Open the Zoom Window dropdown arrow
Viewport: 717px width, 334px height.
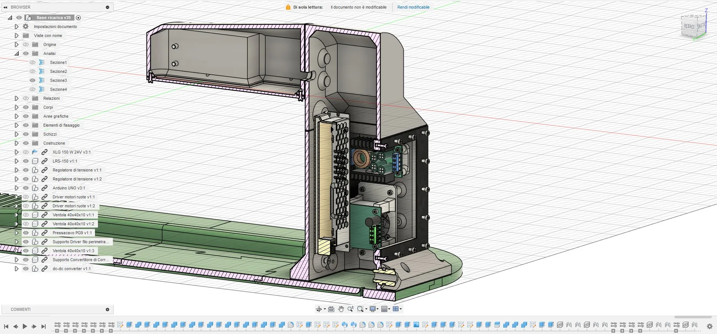(x=366, y=309)
